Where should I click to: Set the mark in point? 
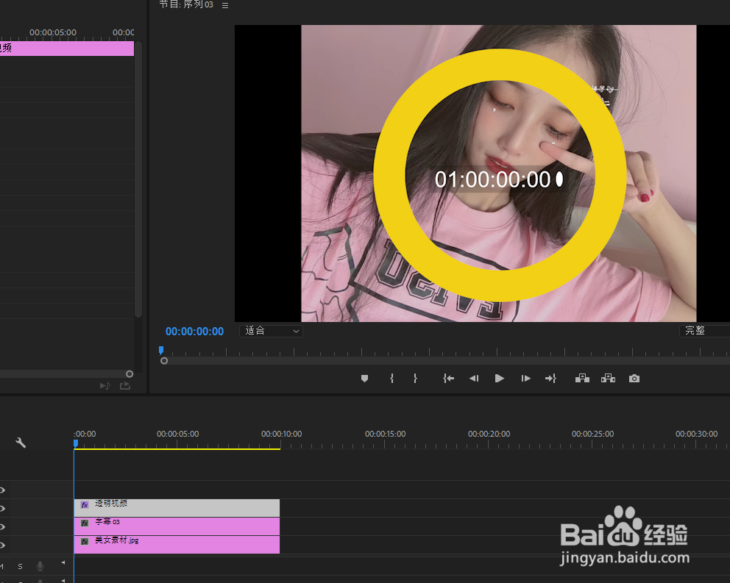(392, 379)
